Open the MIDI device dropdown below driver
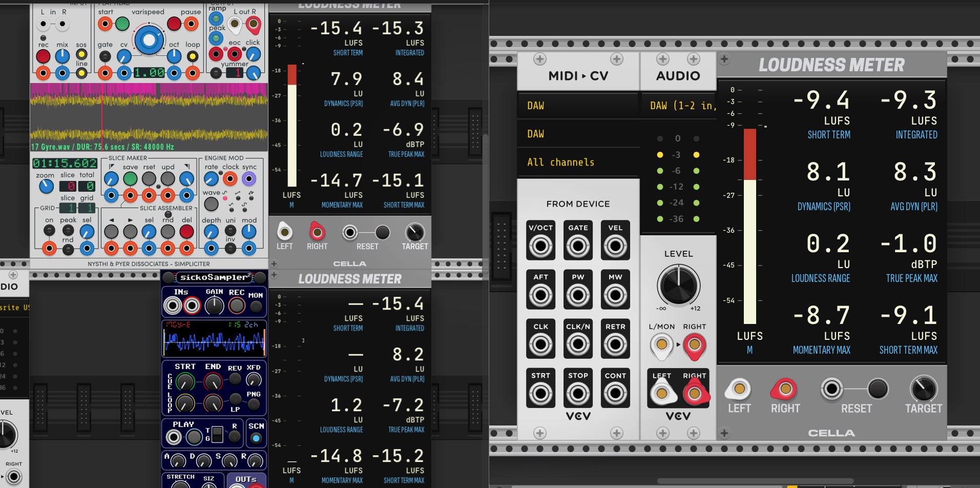Viewport: 980px width, 488px height. (x=578, y=134)
